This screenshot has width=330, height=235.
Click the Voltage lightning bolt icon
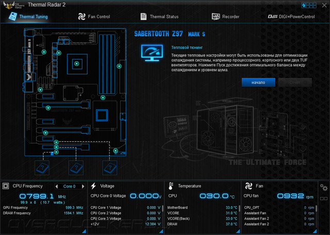tap(93, 186)
